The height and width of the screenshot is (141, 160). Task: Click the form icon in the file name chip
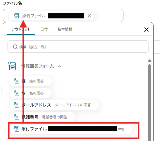[x=16, y=16]
